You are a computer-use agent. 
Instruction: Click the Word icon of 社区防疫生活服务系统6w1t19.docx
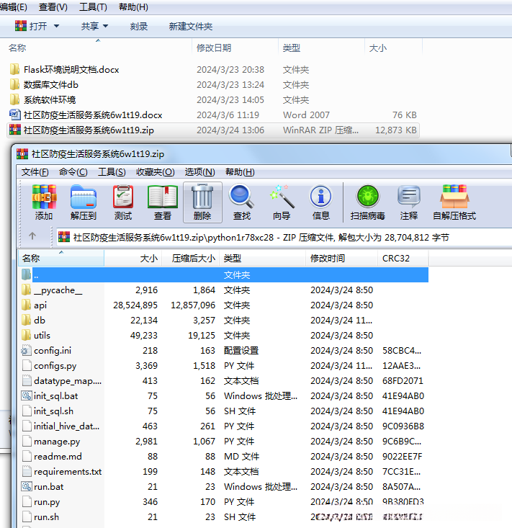pyautogui.click(x=14, y=115)
